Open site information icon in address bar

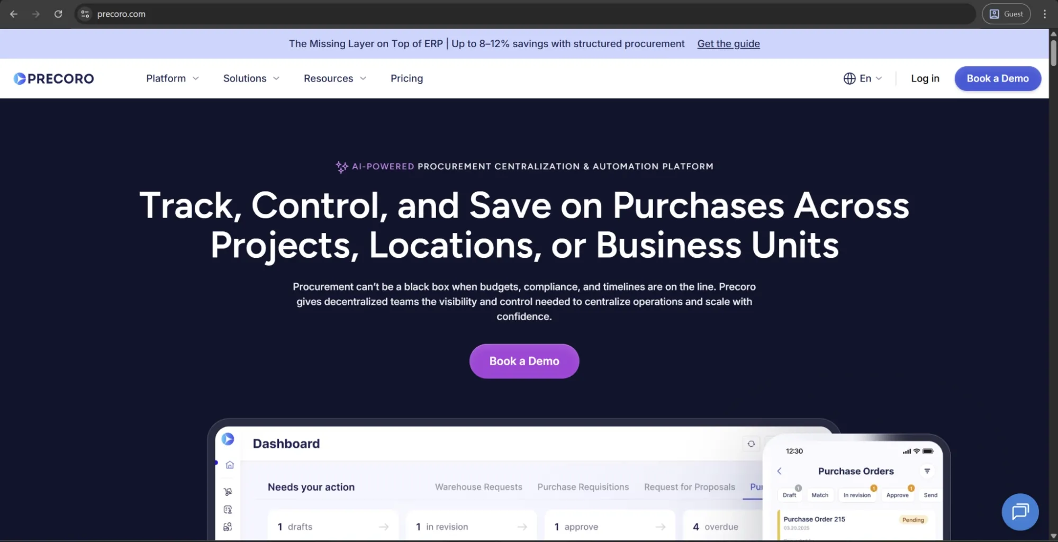pos(85,14)
